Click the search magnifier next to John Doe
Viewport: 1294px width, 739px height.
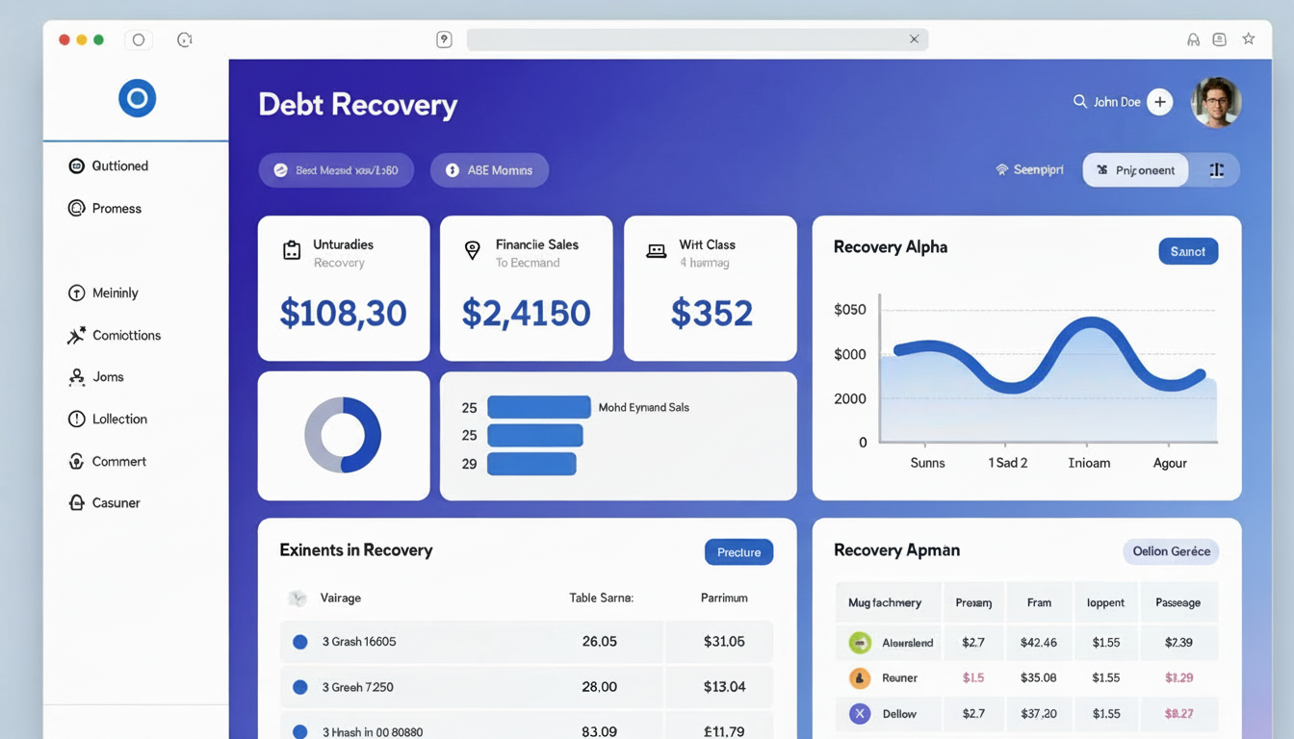pyautogui.click(x=1079, y=100)
